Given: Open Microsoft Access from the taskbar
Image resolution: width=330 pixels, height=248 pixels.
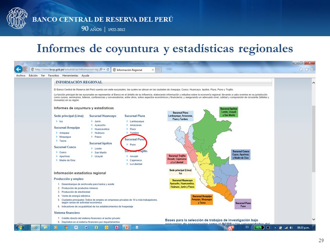Looking at the screenshot, I should (x=117, y=227).
